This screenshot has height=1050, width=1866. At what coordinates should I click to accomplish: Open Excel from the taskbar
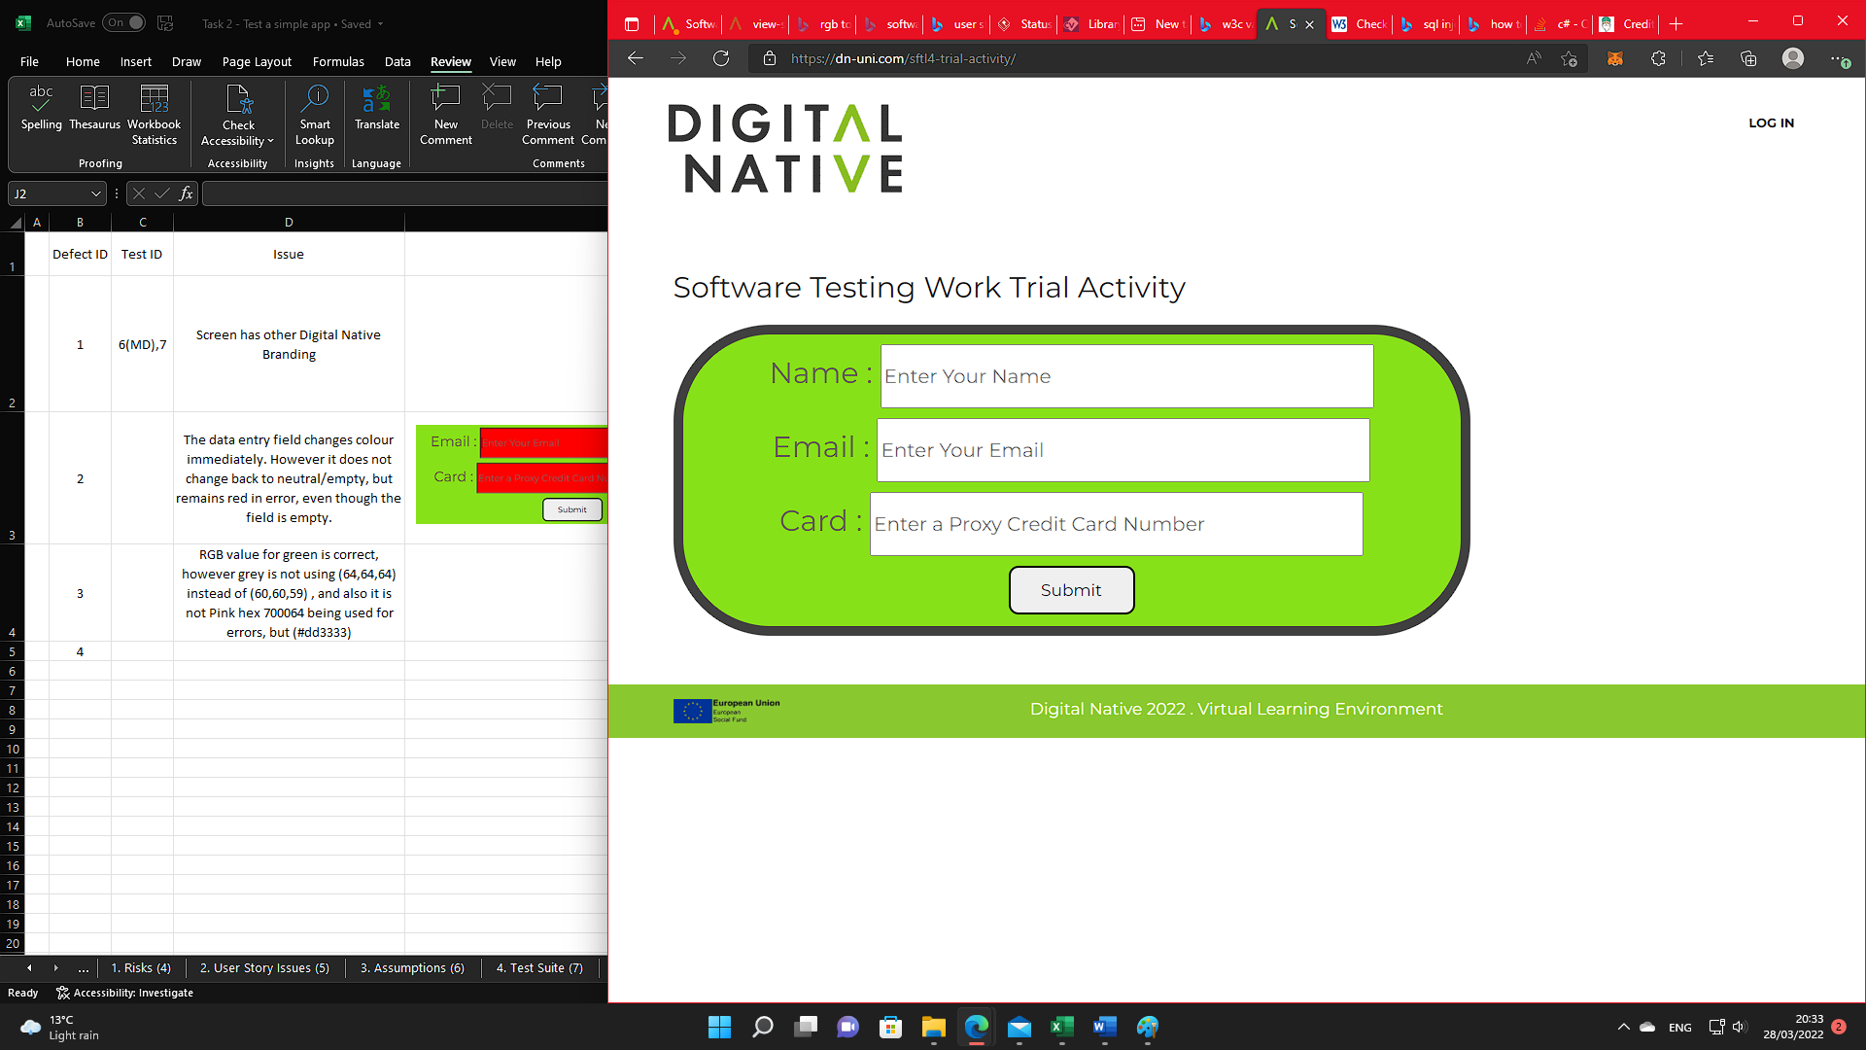[x=1062, y=1027]
